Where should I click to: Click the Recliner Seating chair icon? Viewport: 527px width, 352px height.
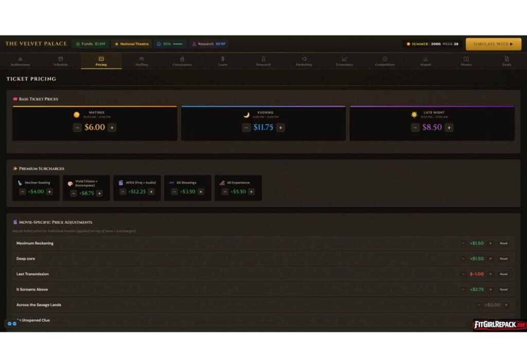pos(20,183)
